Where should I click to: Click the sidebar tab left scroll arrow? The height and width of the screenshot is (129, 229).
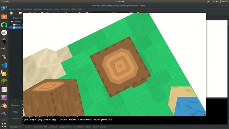click(10, 18)
